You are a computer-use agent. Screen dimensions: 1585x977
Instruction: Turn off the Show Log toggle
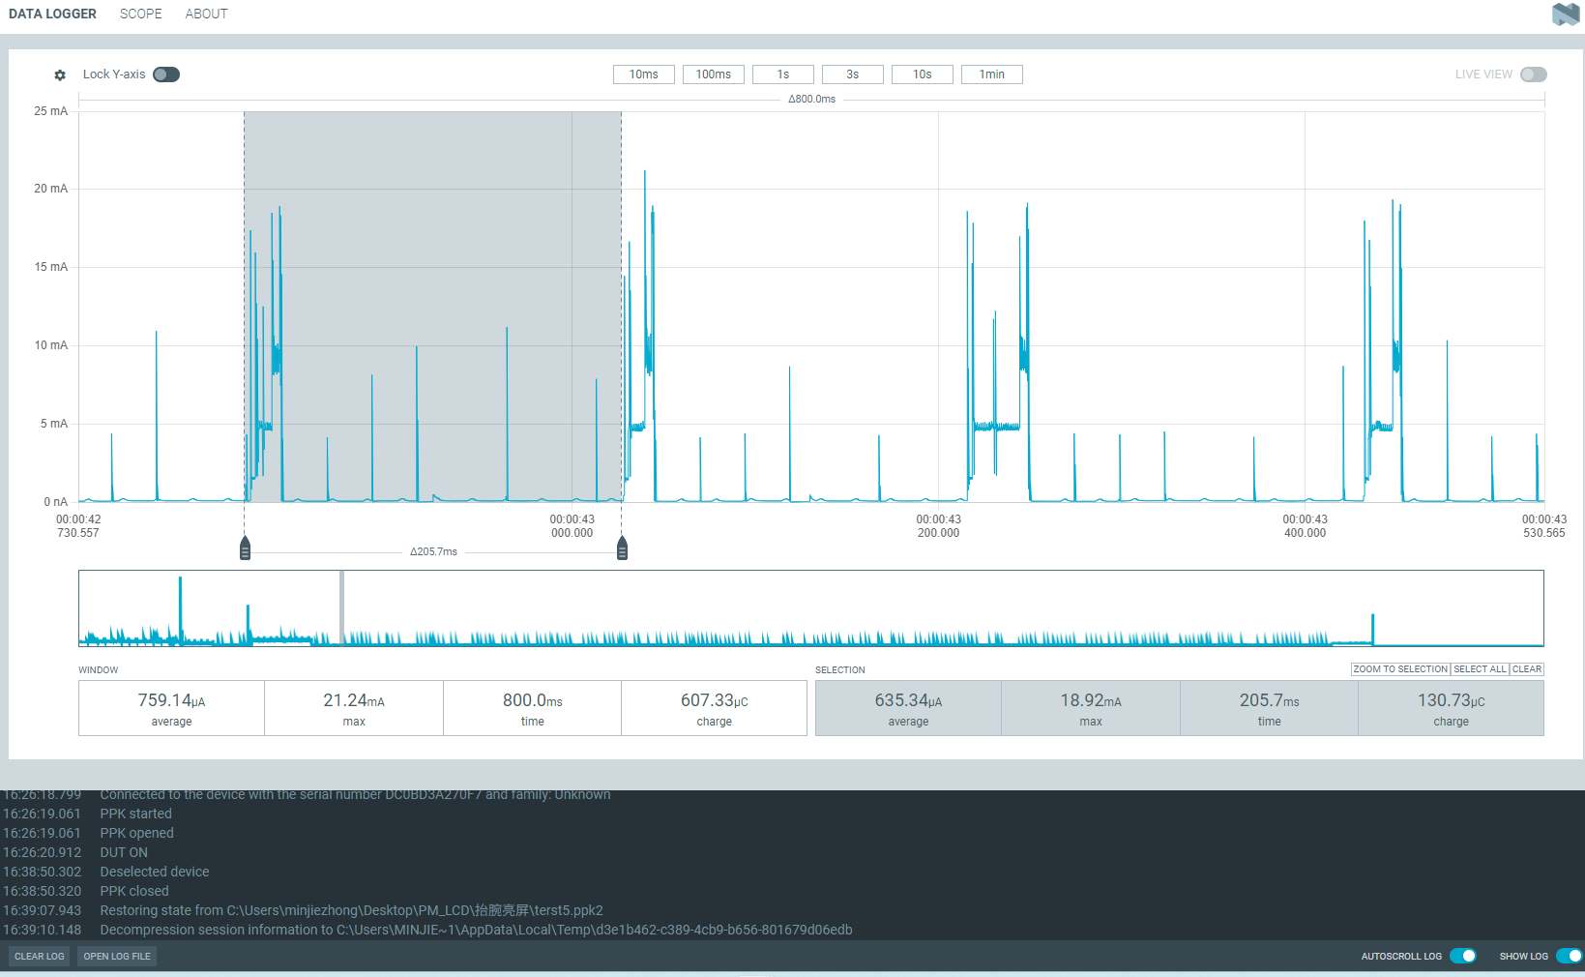pos(1569,956)
